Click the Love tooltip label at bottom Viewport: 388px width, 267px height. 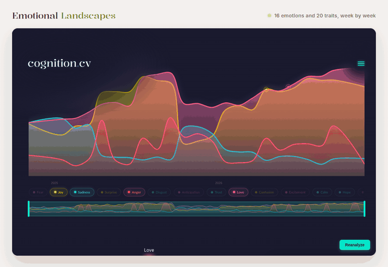tap(149, 250)
